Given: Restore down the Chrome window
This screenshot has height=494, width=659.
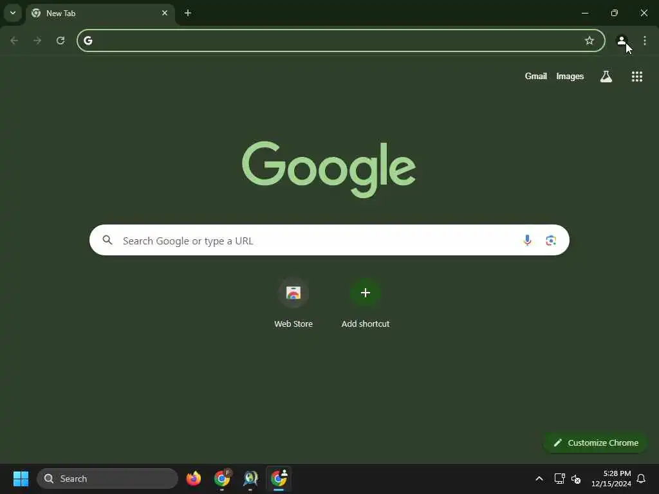Looking at the screenshot, I should pyautogui.click(x=614, y=13).
